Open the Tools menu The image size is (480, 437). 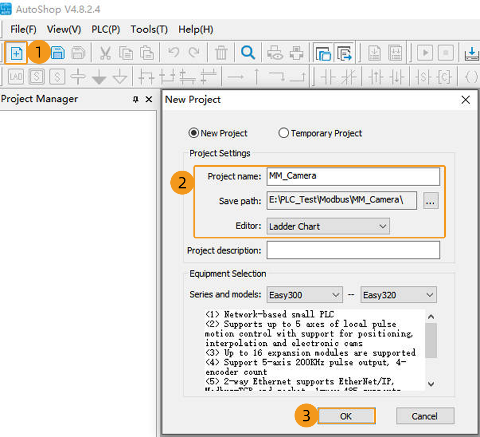[149, 30]
